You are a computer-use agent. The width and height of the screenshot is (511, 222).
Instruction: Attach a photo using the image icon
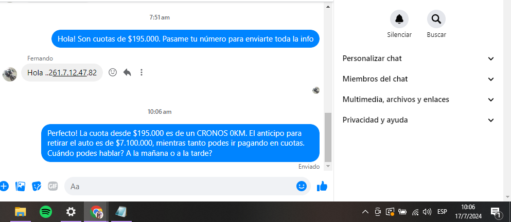click(x=20, y=186)
